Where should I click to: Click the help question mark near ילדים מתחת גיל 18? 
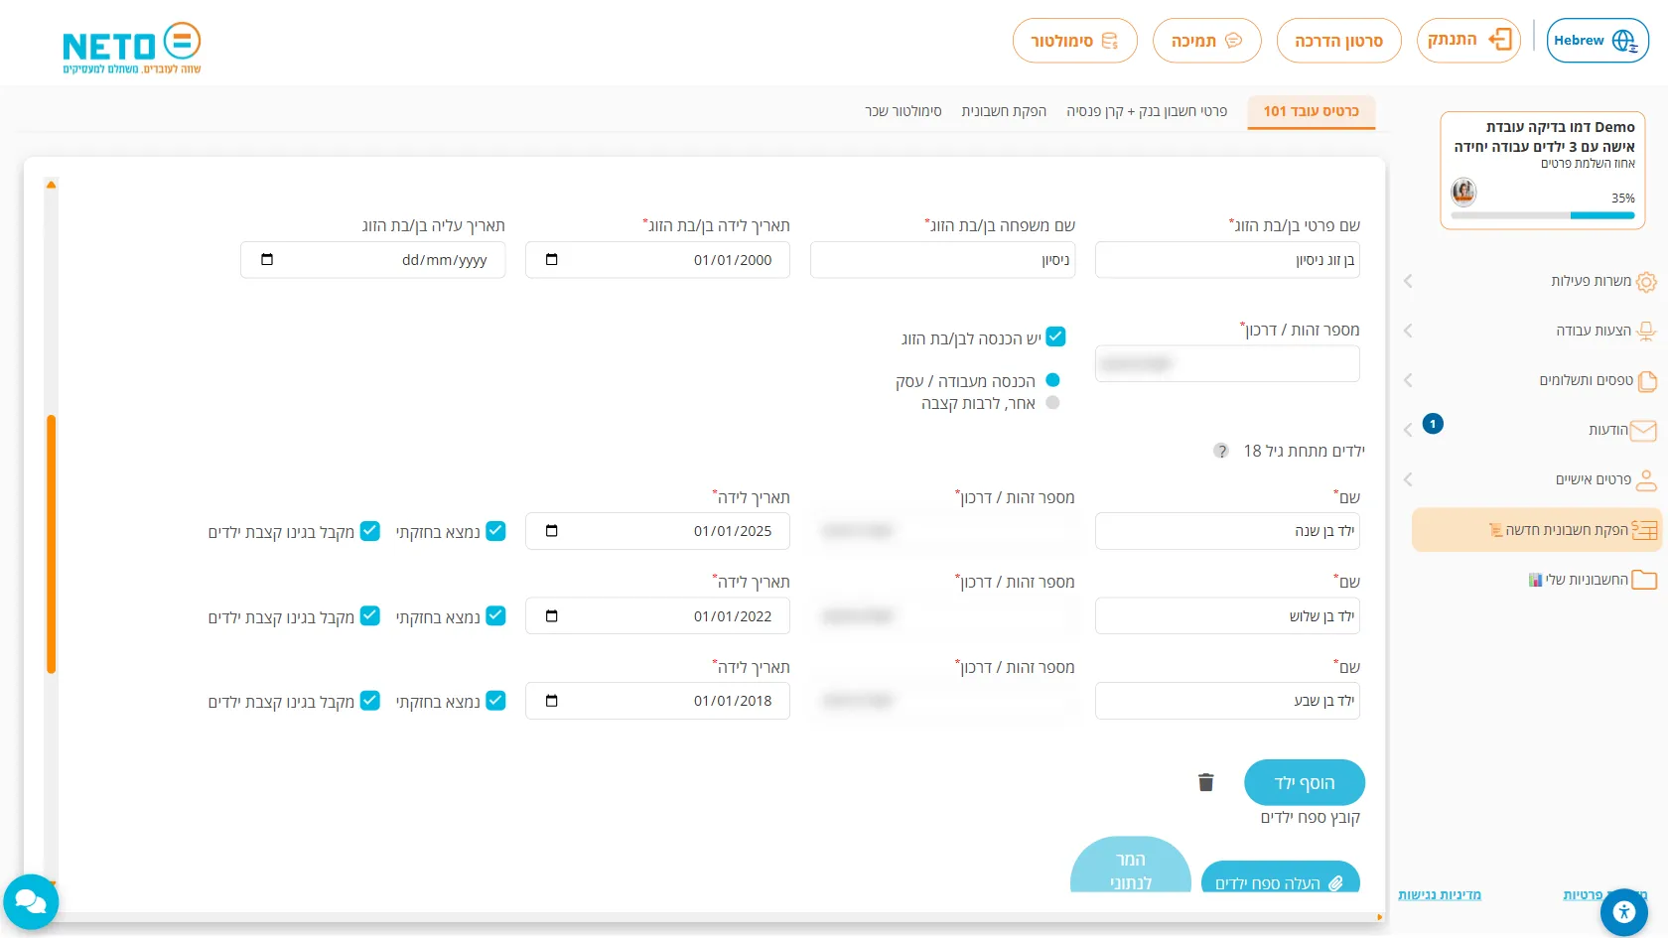click(1221, 451)
